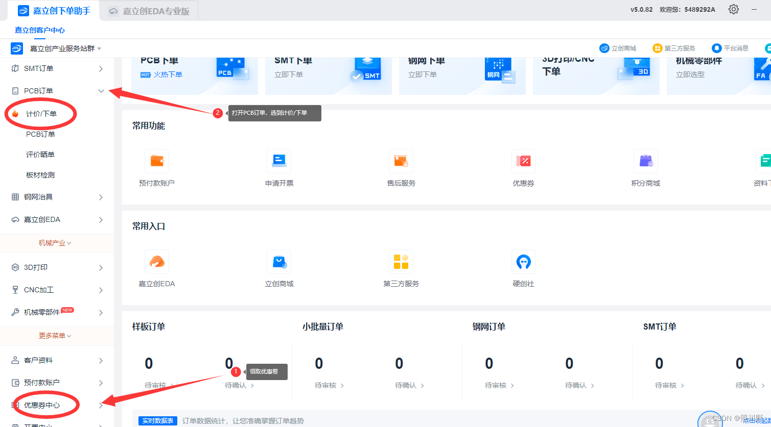Select the 嘉立创客户中心 tab
This screenshot has height=427, width=771.
(x=40, y=30)
